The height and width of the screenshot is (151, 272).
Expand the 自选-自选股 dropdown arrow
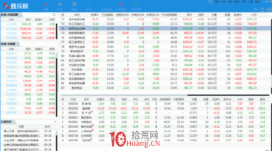point(18,44)
